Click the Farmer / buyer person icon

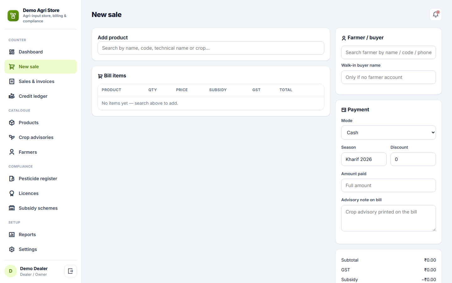click(x=344, y=38)
